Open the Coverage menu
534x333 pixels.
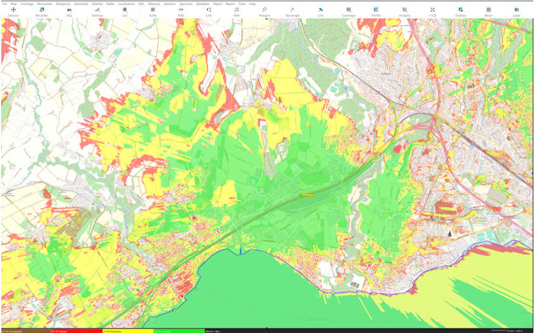pyautogui.click(x=27, y=4)
